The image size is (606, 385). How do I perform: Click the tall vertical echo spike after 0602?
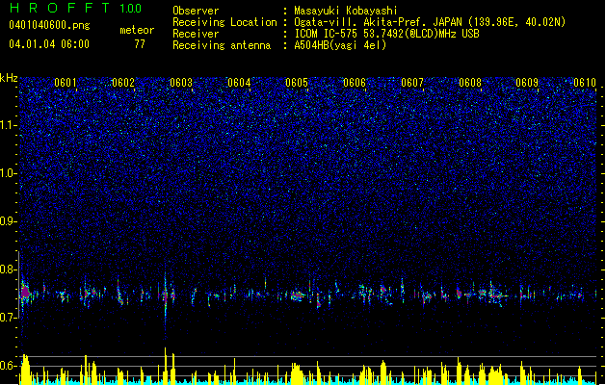pos(166,299)
